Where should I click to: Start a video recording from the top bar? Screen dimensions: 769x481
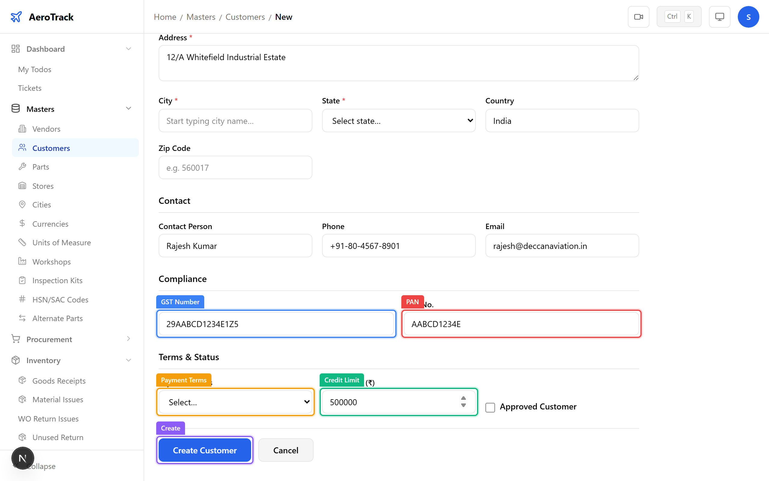point(638,17)
